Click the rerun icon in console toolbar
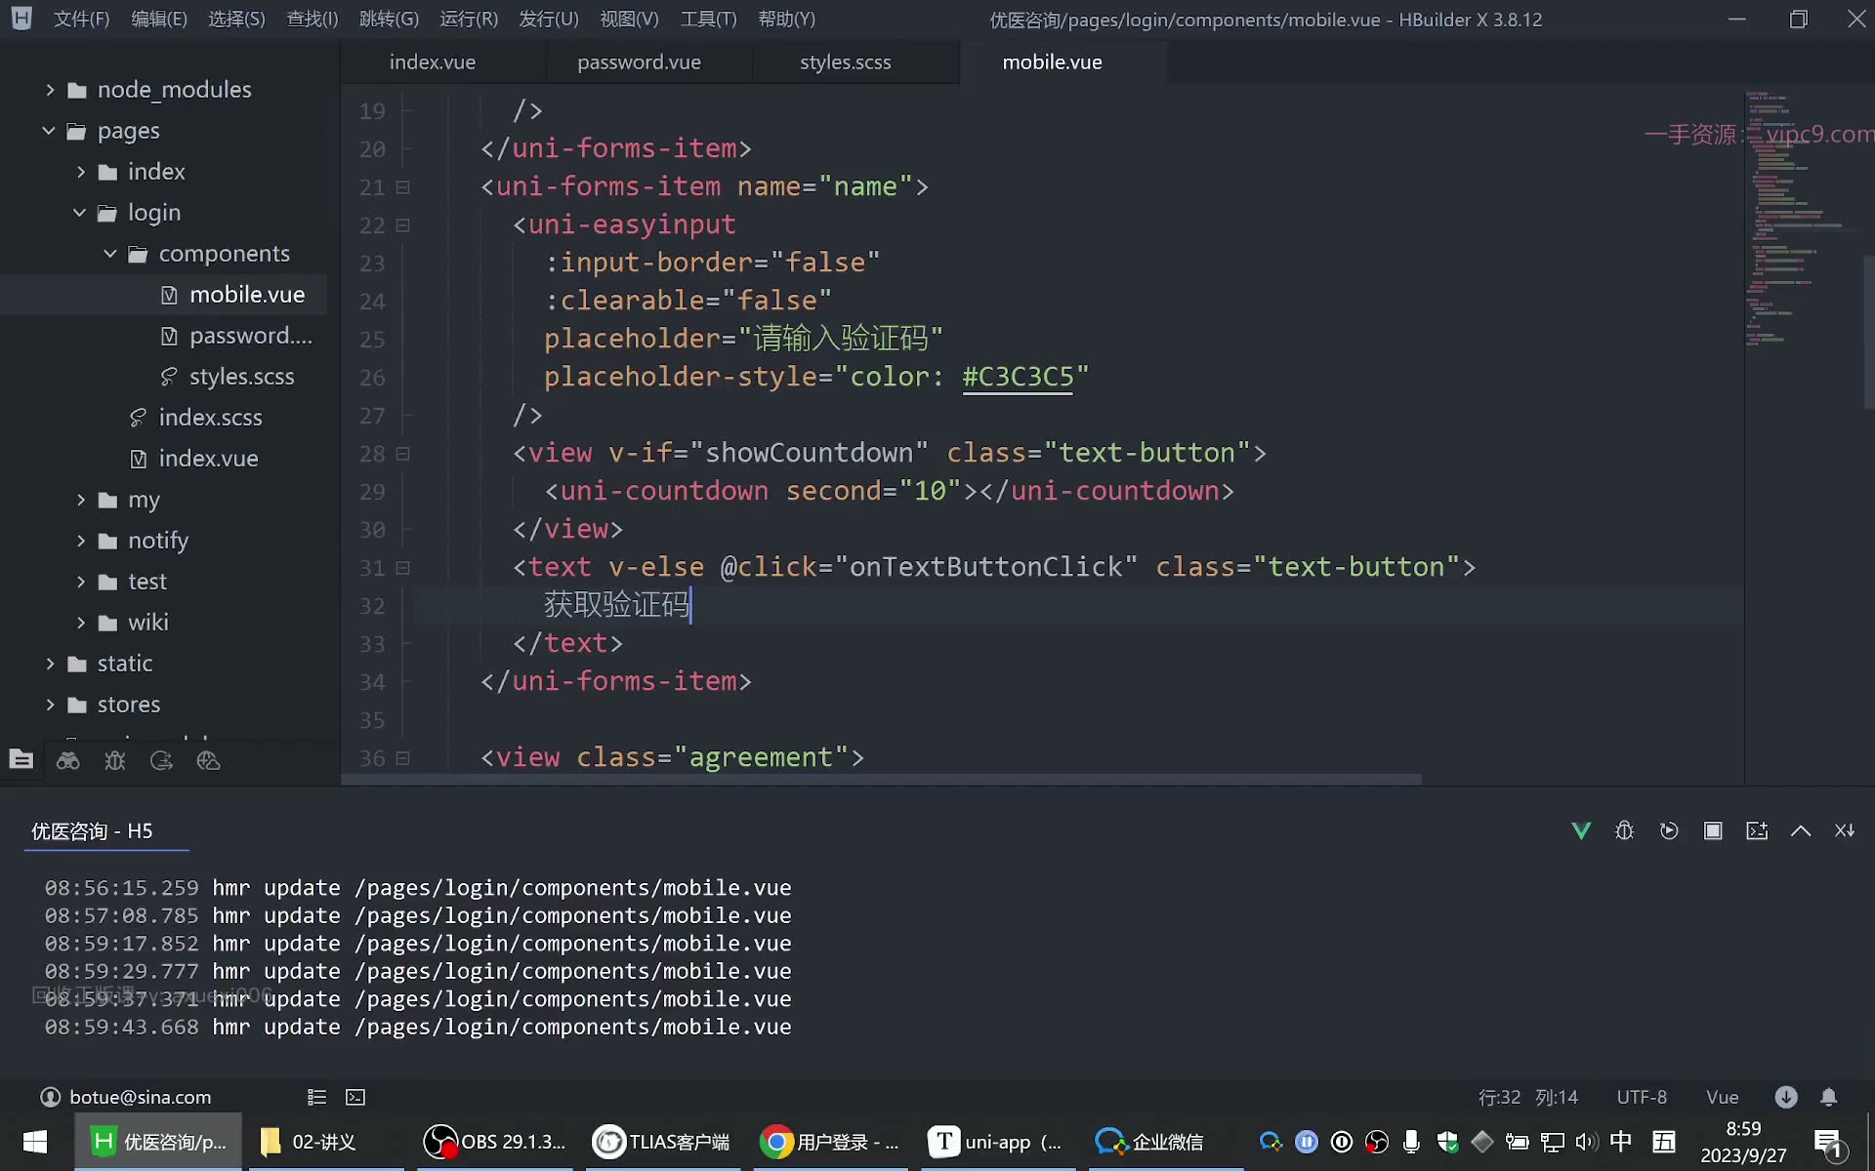The width and height of the screenshot is (1875, 1171). (1669, 830)
